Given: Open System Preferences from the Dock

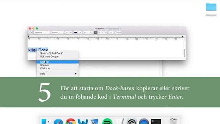Looking at the screenshot, I should [x=132, y=122].
